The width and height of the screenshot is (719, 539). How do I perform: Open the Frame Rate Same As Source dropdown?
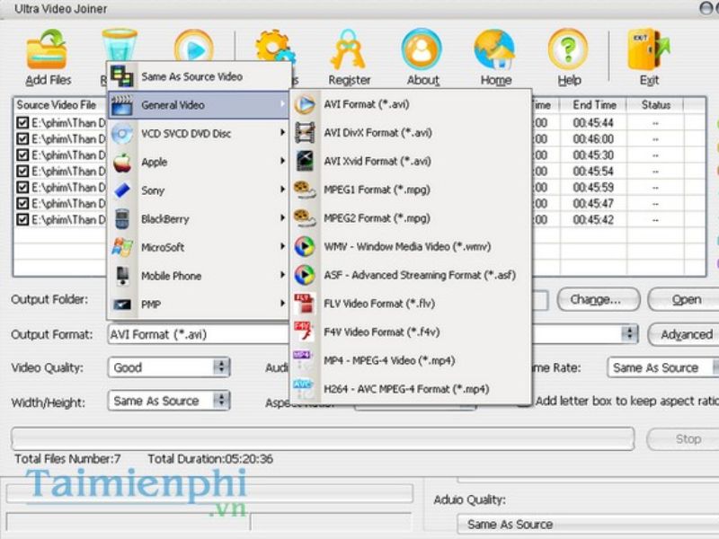(661, 367)
